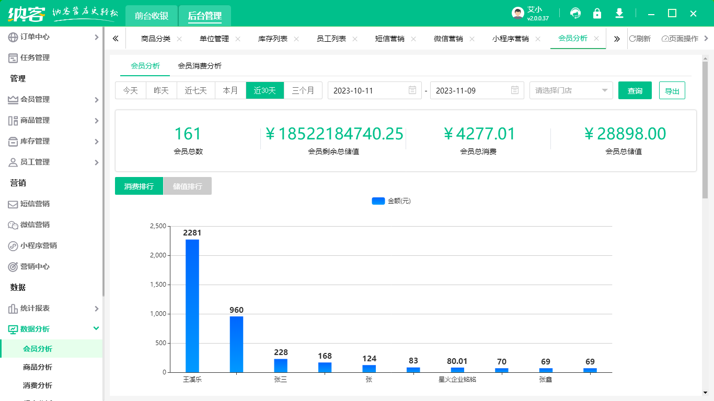
Task: Open the 前台收银 top tab
Action: point(152,16)
